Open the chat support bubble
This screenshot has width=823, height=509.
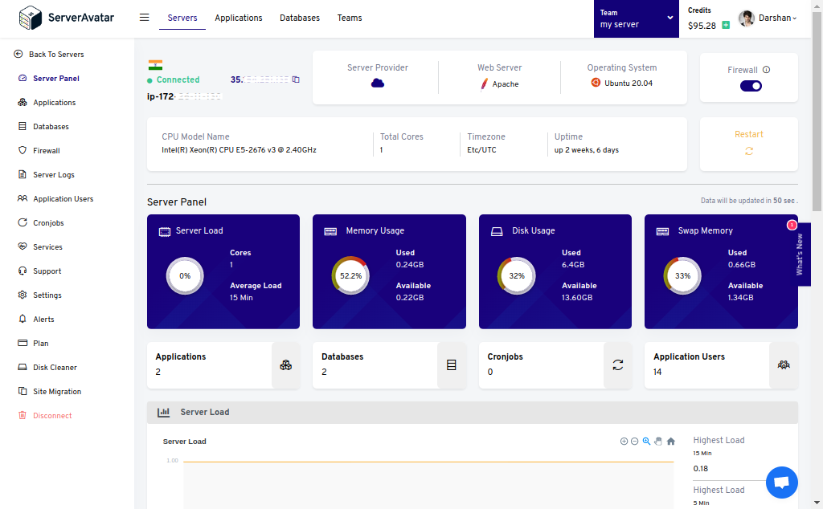coord(781,483)
